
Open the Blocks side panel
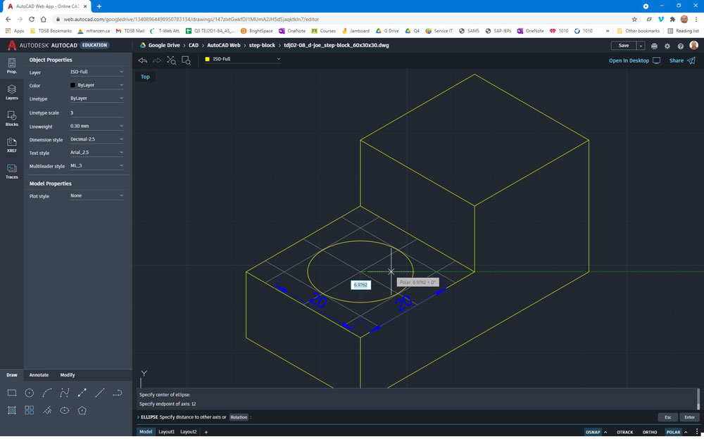click(x=12, y=118)
